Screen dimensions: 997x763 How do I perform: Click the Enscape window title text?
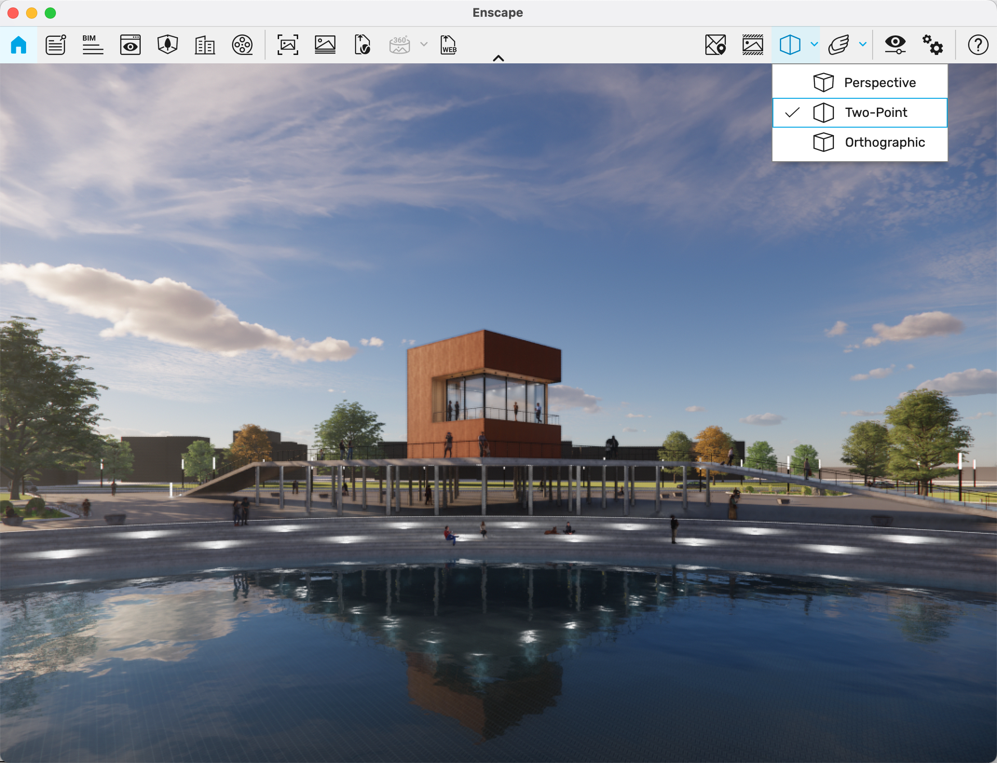[498, 13]
